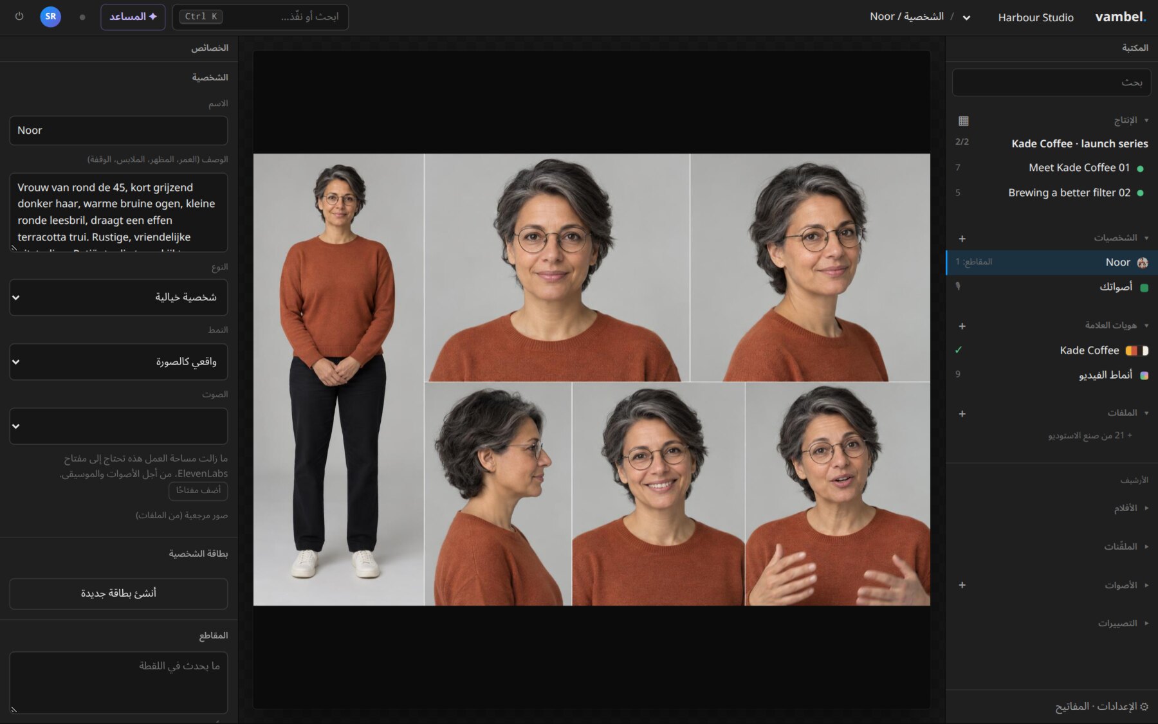
Task: Open the النوع dropdown showing شخصية خيالية
Action: [x=118, y=297]
